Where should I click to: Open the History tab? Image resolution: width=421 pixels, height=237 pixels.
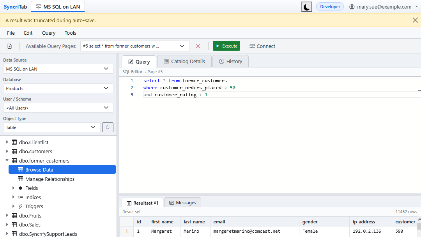tap(230, 62)
